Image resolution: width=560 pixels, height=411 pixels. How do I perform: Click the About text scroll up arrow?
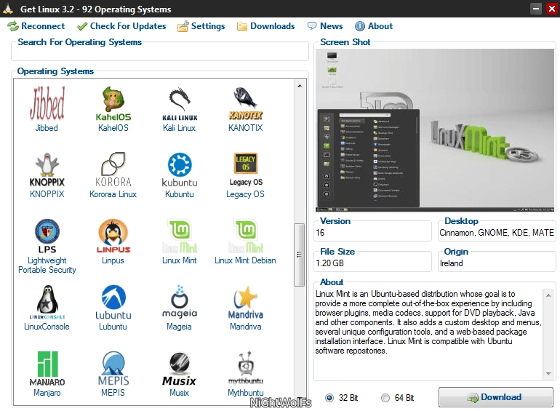[548, 295]
